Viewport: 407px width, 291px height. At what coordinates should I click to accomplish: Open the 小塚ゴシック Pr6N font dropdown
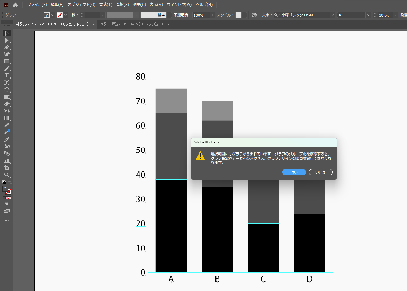pos(333,15)
